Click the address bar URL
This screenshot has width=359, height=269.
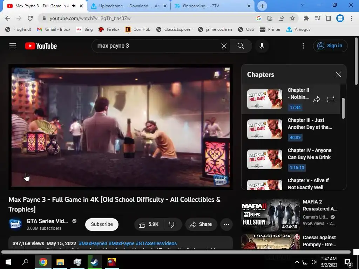click(90, 18)
